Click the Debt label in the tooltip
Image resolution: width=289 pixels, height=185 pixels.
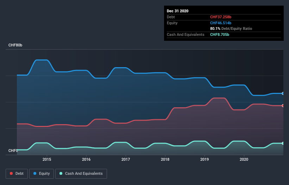pos(171,17)
